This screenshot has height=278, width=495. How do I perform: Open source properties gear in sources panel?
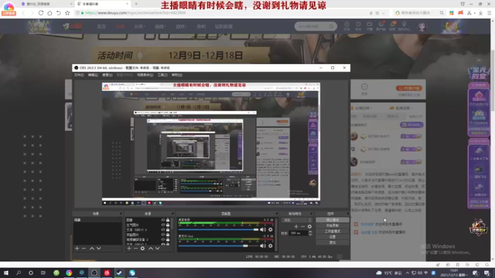pyautogui.click(x=143, y=248)
